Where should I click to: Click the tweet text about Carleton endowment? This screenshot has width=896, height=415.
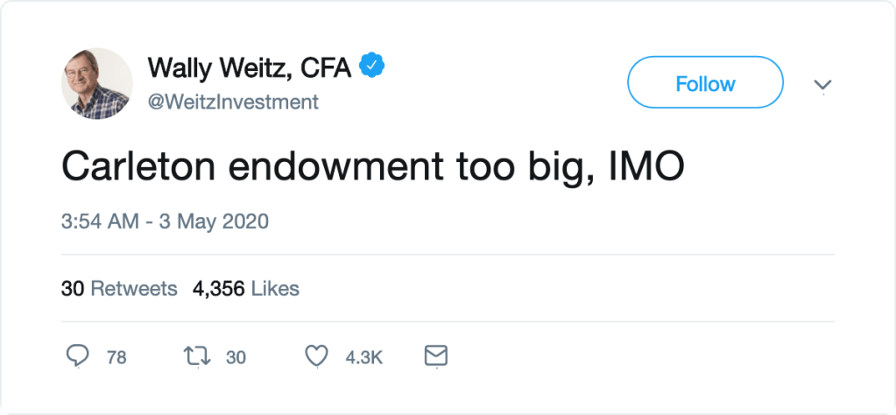pos(372,166)
